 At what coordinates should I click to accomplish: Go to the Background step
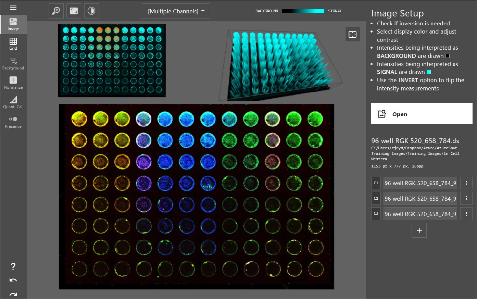pos(13,64)
